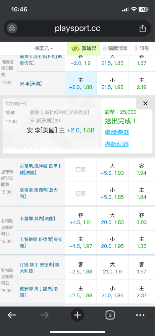Select 小 21.5, 1.92 under bet

click(x=112, y=84)
